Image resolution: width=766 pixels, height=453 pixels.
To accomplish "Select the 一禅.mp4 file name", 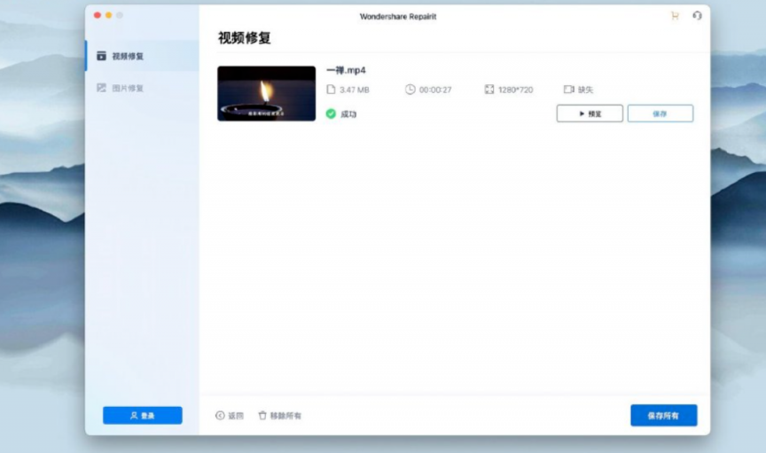I will pyautogui.click(x=346, y=70).
